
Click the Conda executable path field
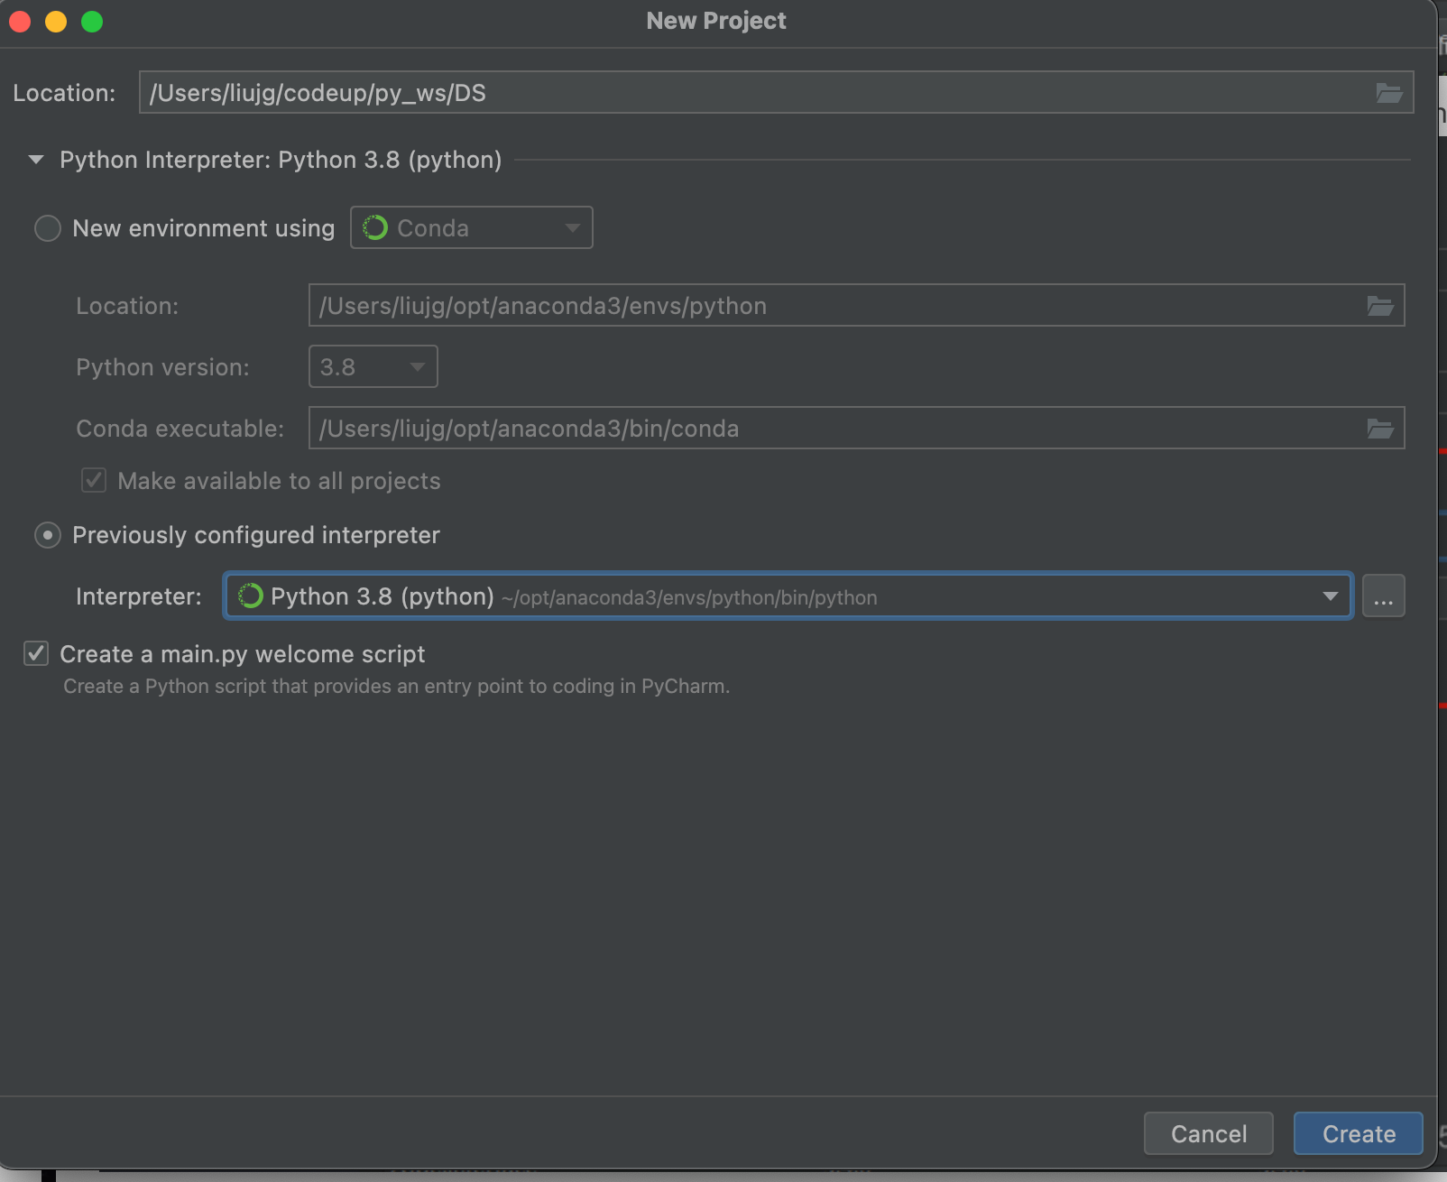[830, 429]
